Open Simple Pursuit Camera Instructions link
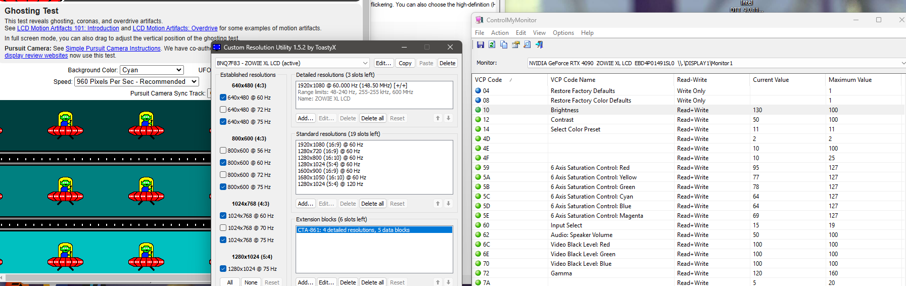The height and width of the screenshot is (286, 906). [x=113, y=49]
